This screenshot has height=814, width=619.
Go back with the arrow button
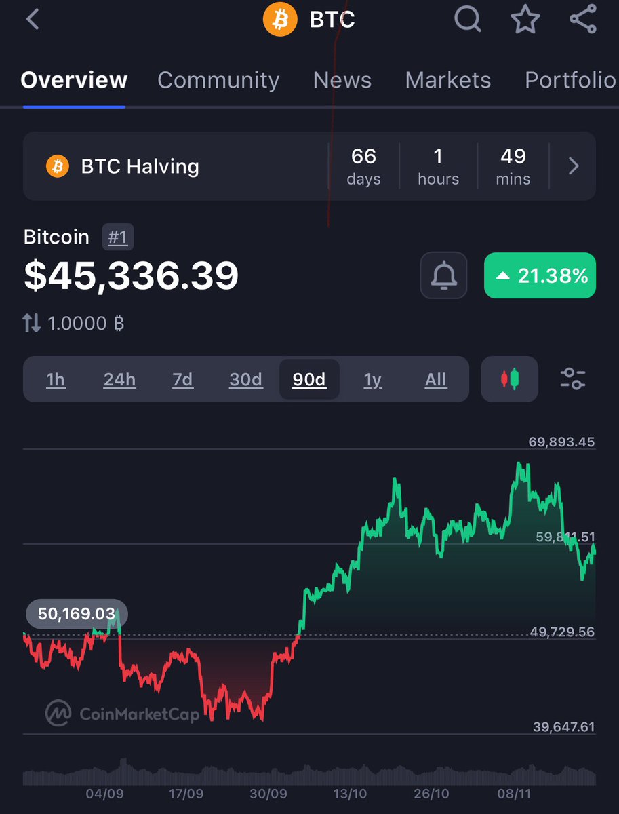click(x=32, y=20)
